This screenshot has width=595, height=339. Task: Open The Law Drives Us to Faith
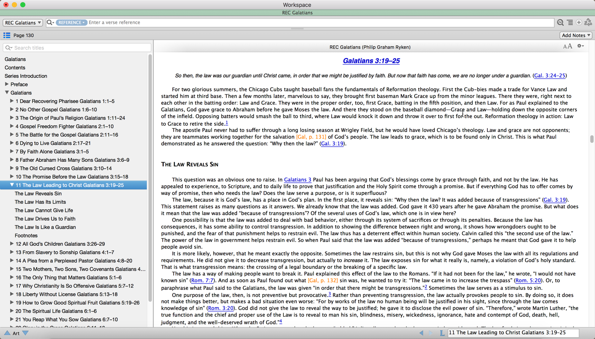45,219
